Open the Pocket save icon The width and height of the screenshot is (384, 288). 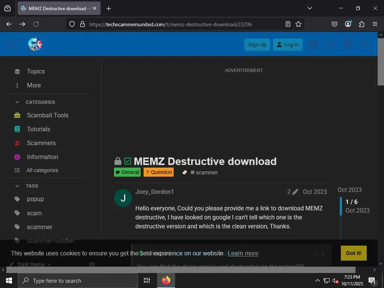pyautogui.click(x=334, y=24)
